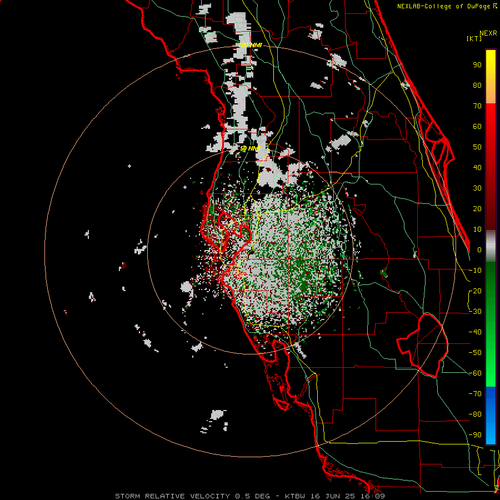
Task: Pick the gray zero-velocity segment of the color bar
Action: [491, 246]
